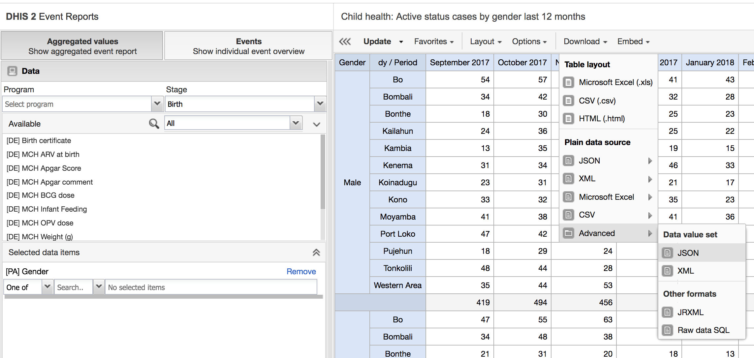
Task: Click the Advanced folder icon in Download menu
Action: click(568, 233)
